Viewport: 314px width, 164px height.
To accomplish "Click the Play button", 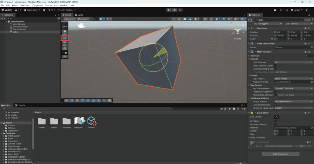I will [x=169, y=10].
